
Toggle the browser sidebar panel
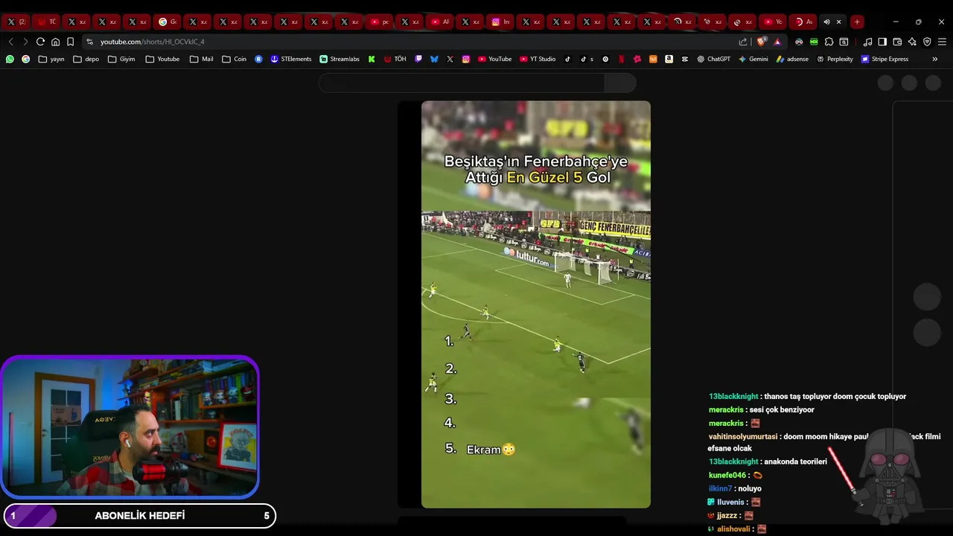(882, 42)
